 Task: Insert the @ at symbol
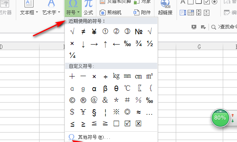(x=94, y=100)
